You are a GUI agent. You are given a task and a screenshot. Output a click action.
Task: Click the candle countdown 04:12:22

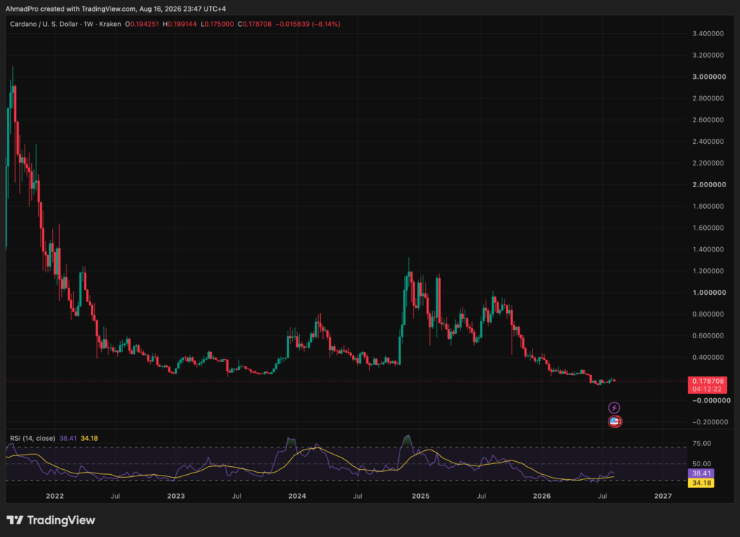pos(707,390)
